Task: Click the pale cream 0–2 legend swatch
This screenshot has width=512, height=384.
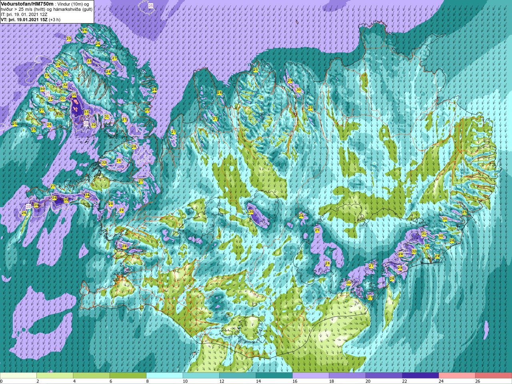Action: click(x=18, y=376)
